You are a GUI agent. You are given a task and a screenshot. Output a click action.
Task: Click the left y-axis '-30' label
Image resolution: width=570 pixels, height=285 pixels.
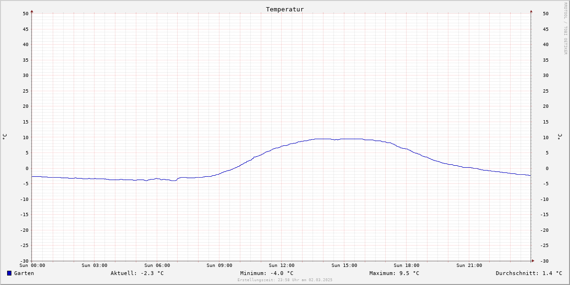[x=24, y=261]
